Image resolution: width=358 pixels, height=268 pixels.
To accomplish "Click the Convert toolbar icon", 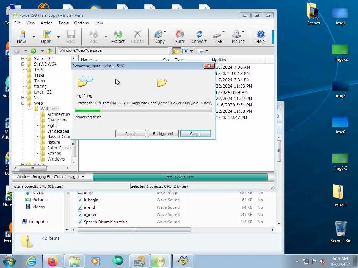I will [x=199, y=37].
